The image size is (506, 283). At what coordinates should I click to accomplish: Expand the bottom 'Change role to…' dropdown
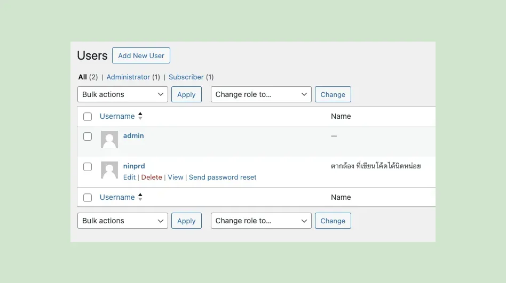[x=261, y=221]
